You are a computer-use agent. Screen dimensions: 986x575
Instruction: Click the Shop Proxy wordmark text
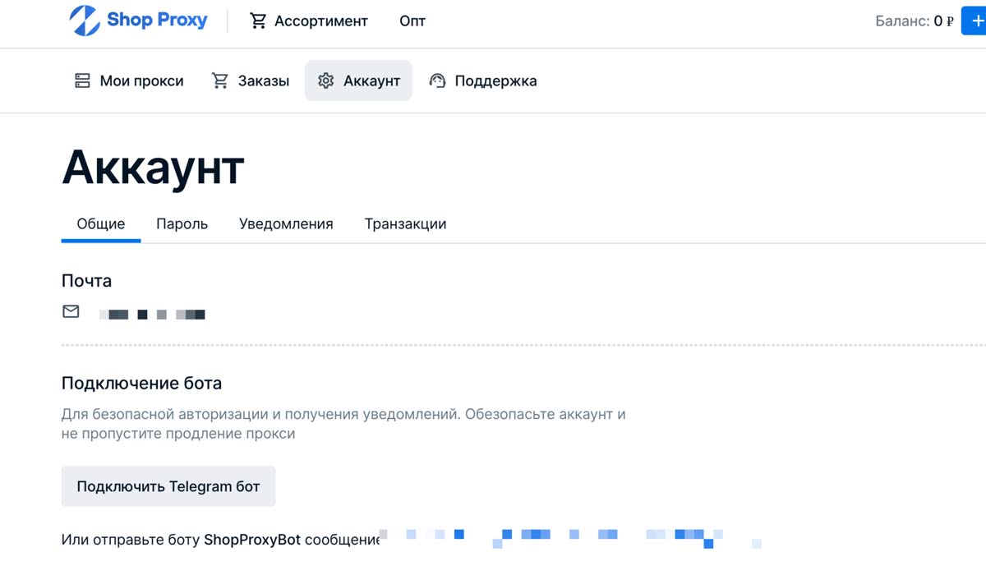(157, 20)
